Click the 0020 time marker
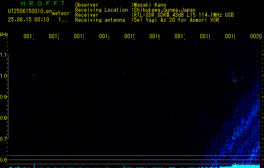Image resolution: width=264 pixels, height=168 pixels. click(256, 36)
